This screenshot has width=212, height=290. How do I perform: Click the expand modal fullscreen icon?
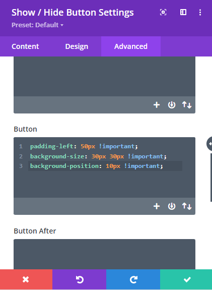click(x=163, y=13)
